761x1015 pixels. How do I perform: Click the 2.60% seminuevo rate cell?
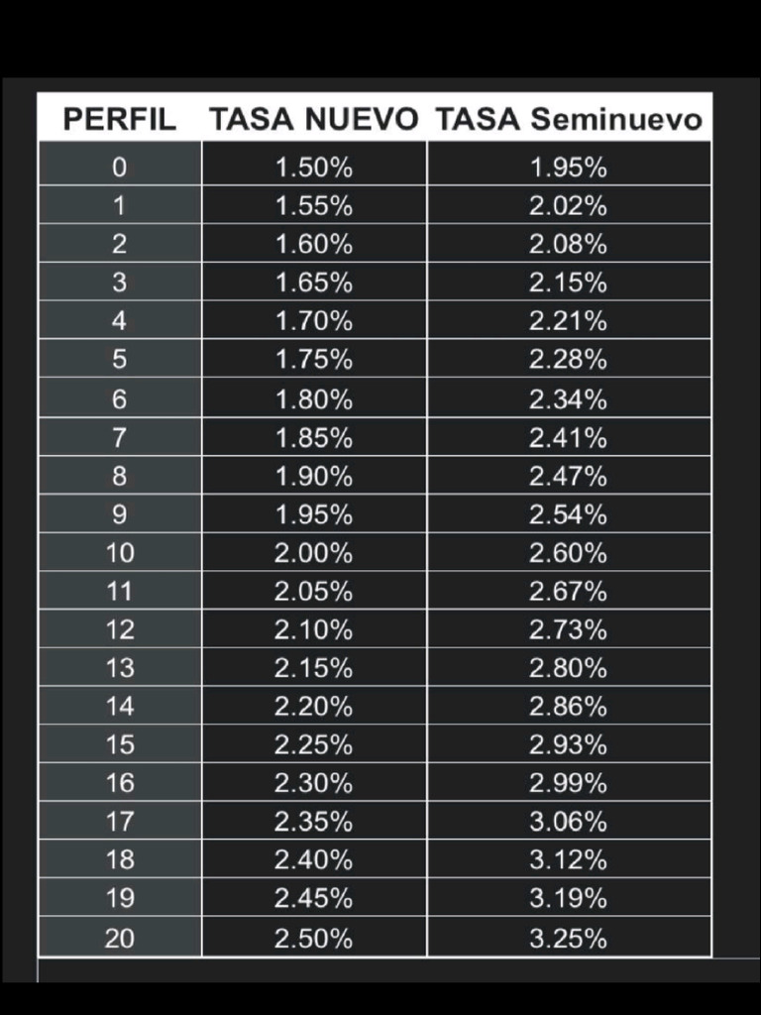click(x=569, y=553)
